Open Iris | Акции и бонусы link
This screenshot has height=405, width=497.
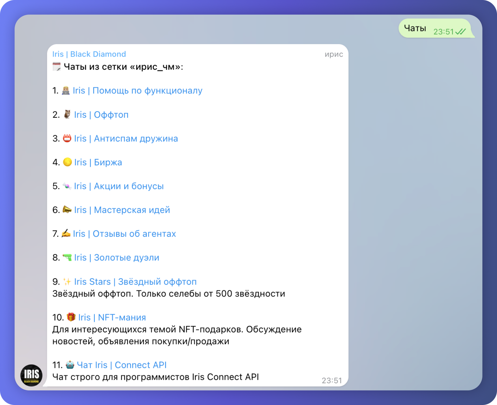[x=119, y=186]
